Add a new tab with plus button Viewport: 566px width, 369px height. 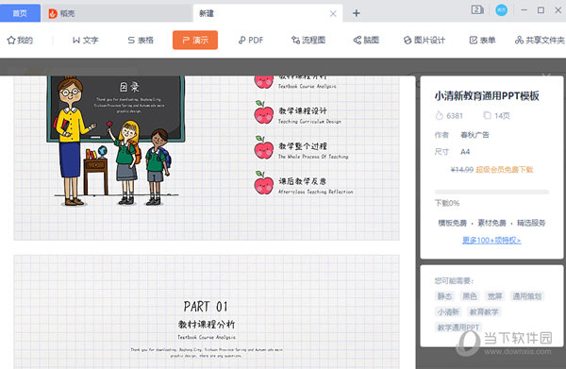pos(357,13)
